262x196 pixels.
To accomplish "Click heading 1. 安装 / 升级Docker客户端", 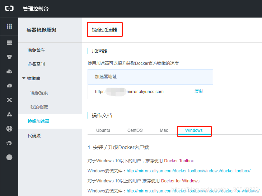I will [118, 147].
